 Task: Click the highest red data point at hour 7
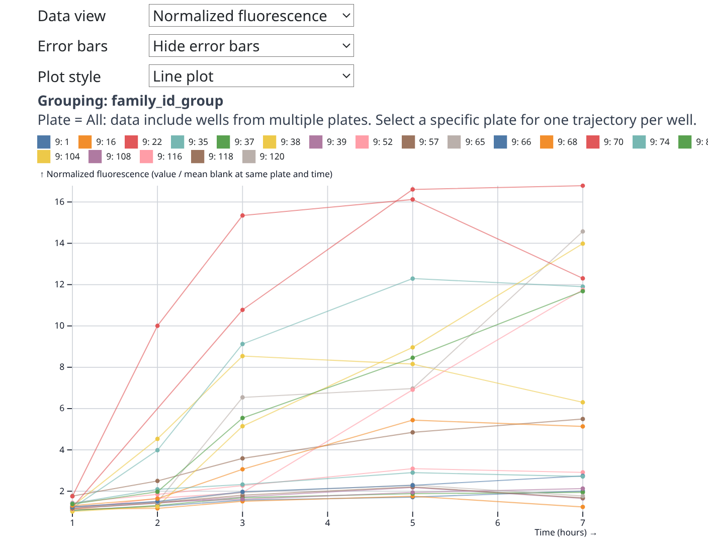(583, 186)
